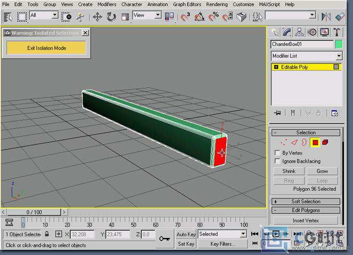
Task: Open the Graph Editors menu
Action: pyautogui.click(x=187, y=4)
